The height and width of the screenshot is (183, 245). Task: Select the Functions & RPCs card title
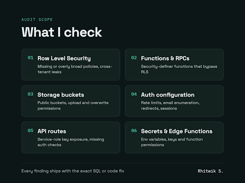coord(165,58)
